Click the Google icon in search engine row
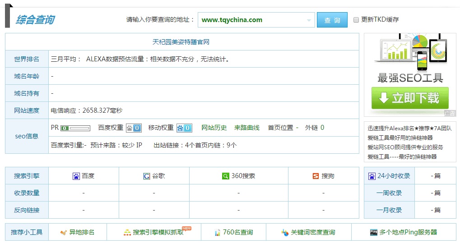The image size is (460, 243). [x=147, y=176]
